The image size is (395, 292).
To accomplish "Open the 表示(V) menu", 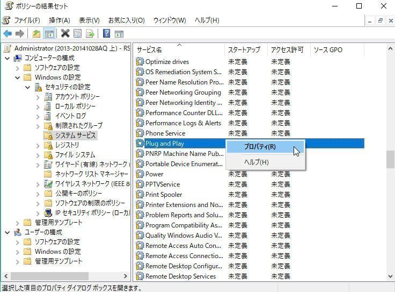I will [89, 20].
